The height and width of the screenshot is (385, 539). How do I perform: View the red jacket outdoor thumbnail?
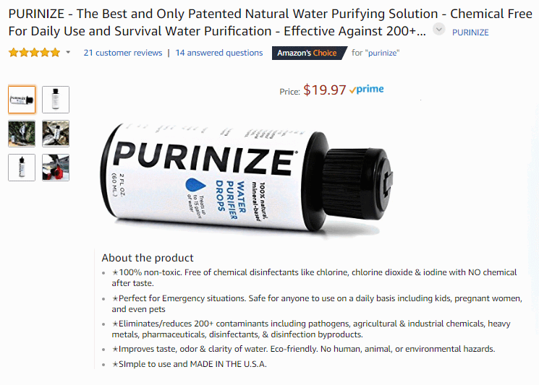tap(56, 167)
